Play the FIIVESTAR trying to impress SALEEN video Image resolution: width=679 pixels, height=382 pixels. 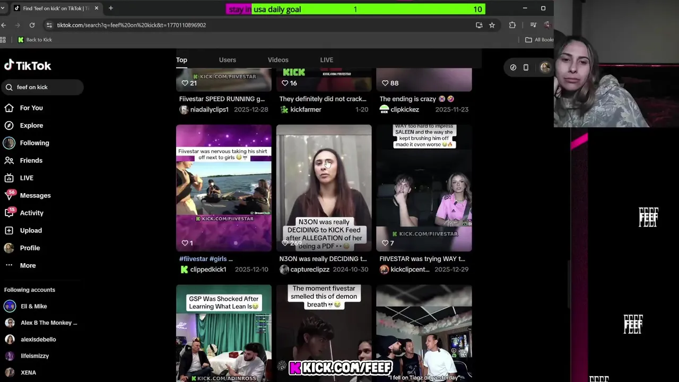click(x=424, y=188)
